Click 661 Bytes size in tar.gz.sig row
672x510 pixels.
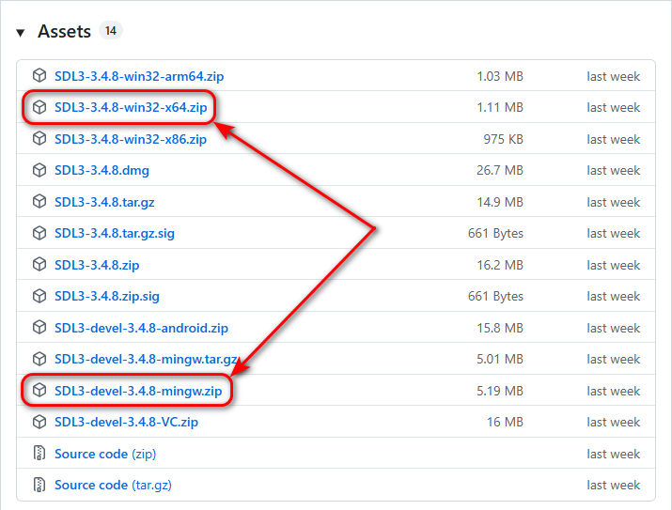click(x=495, y=233)
